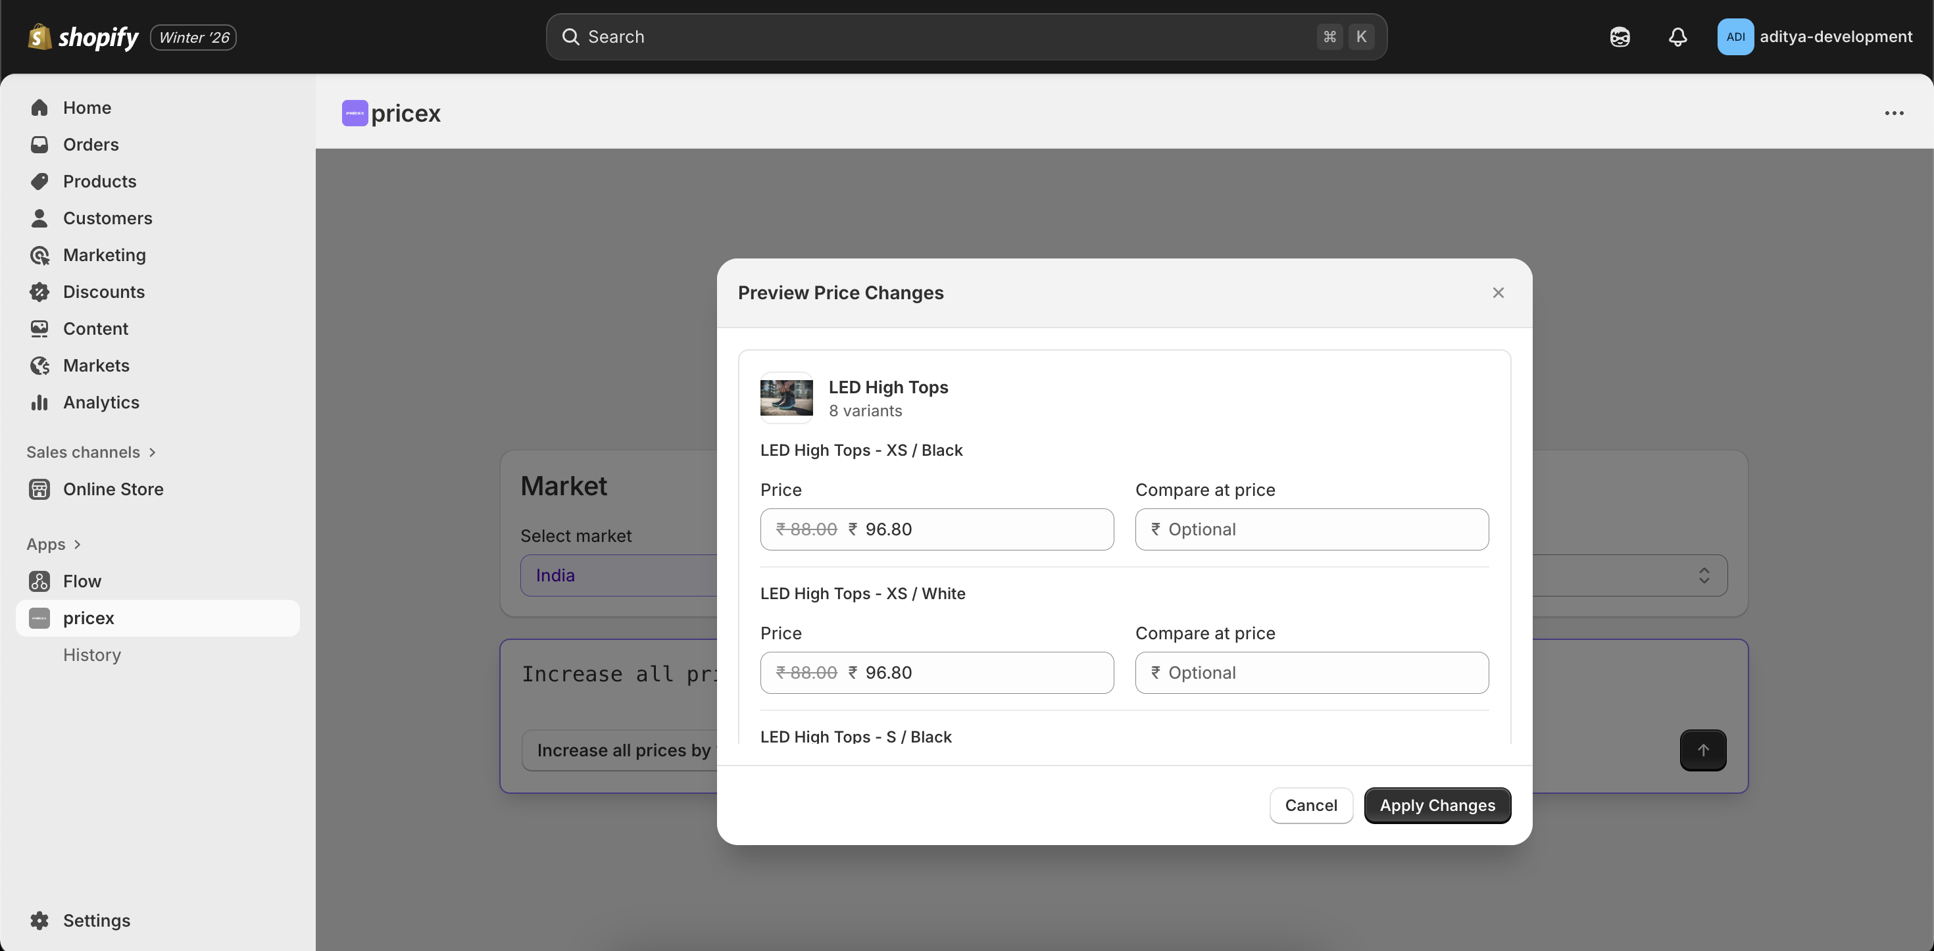The image size is (1934, 951).
Task: Open the History link under pricex
Action: [x=91, y=655]
